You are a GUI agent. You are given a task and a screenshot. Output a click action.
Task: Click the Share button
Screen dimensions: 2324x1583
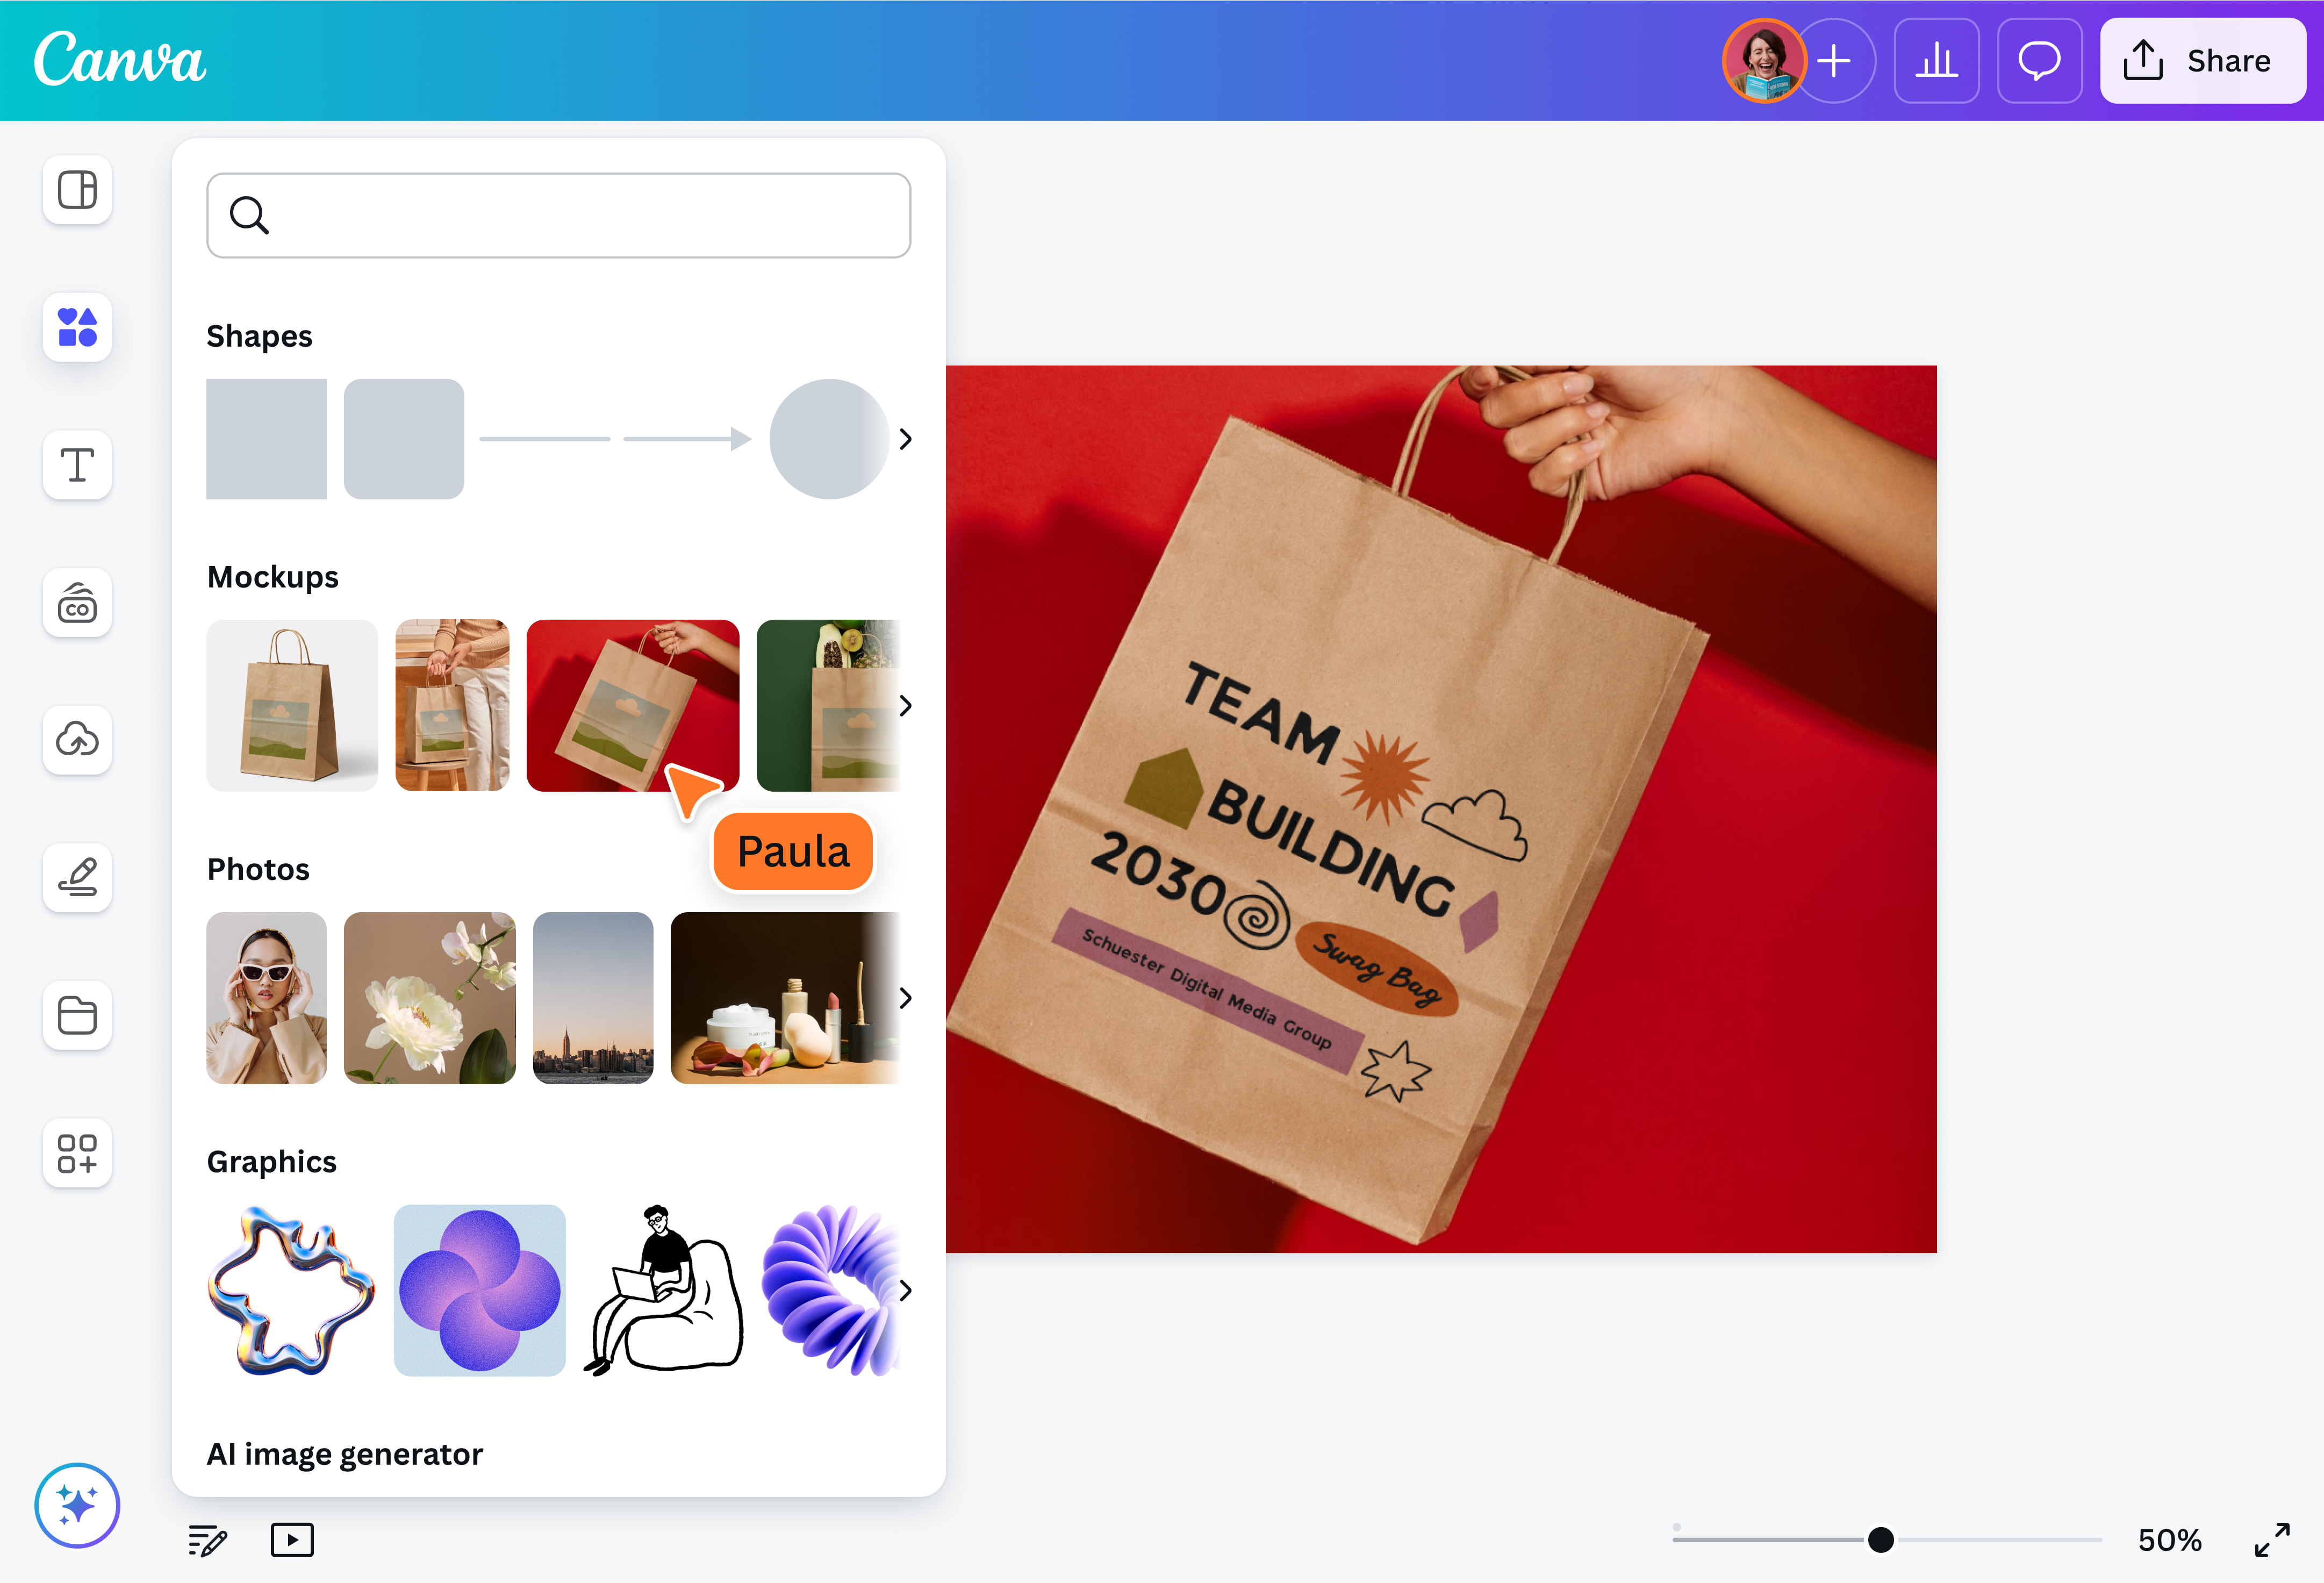tap(2203, 60)
